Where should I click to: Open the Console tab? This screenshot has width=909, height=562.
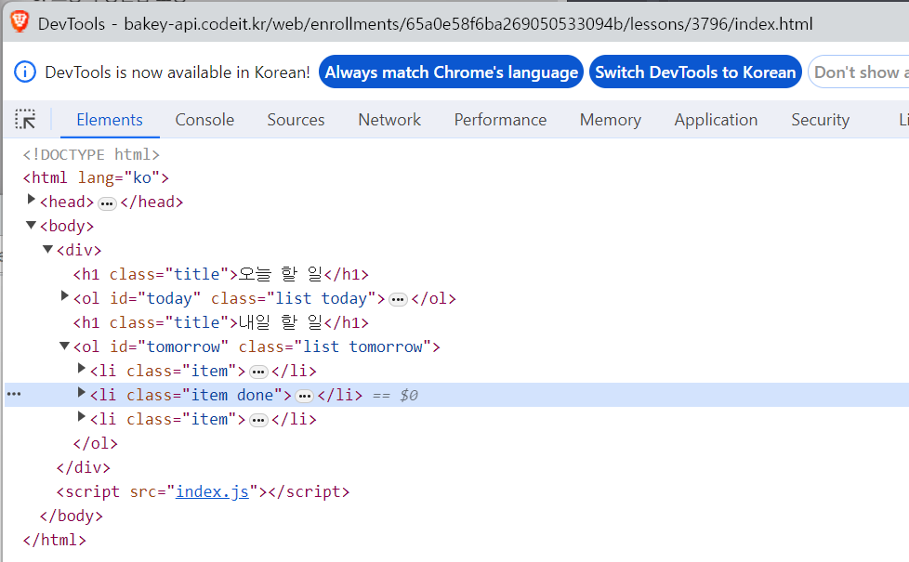204,119
